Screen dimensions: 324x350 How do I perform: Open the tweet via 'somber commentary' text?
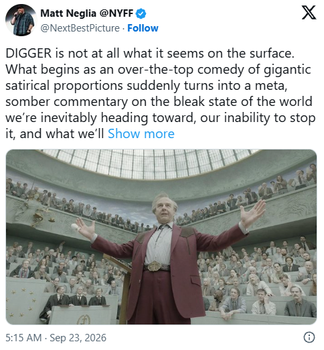[67, 102]
